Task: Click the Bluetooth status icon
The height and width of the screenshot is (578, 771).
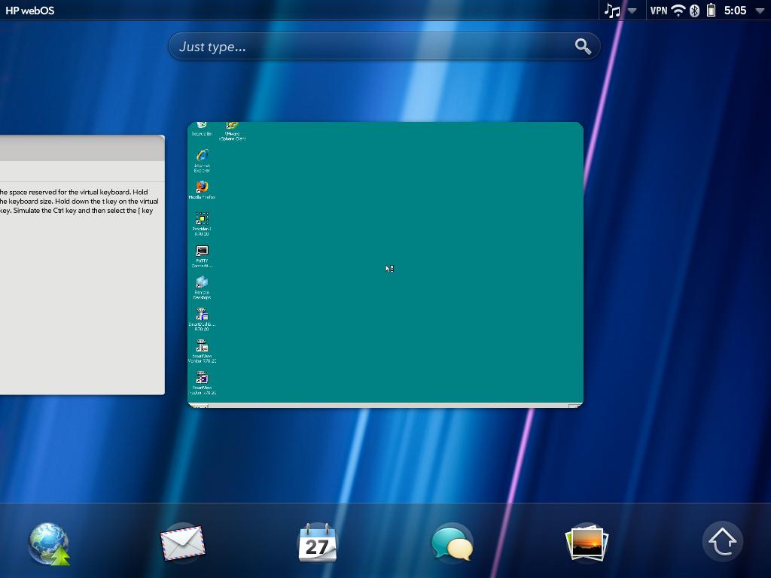Action: tap(694, 11)
